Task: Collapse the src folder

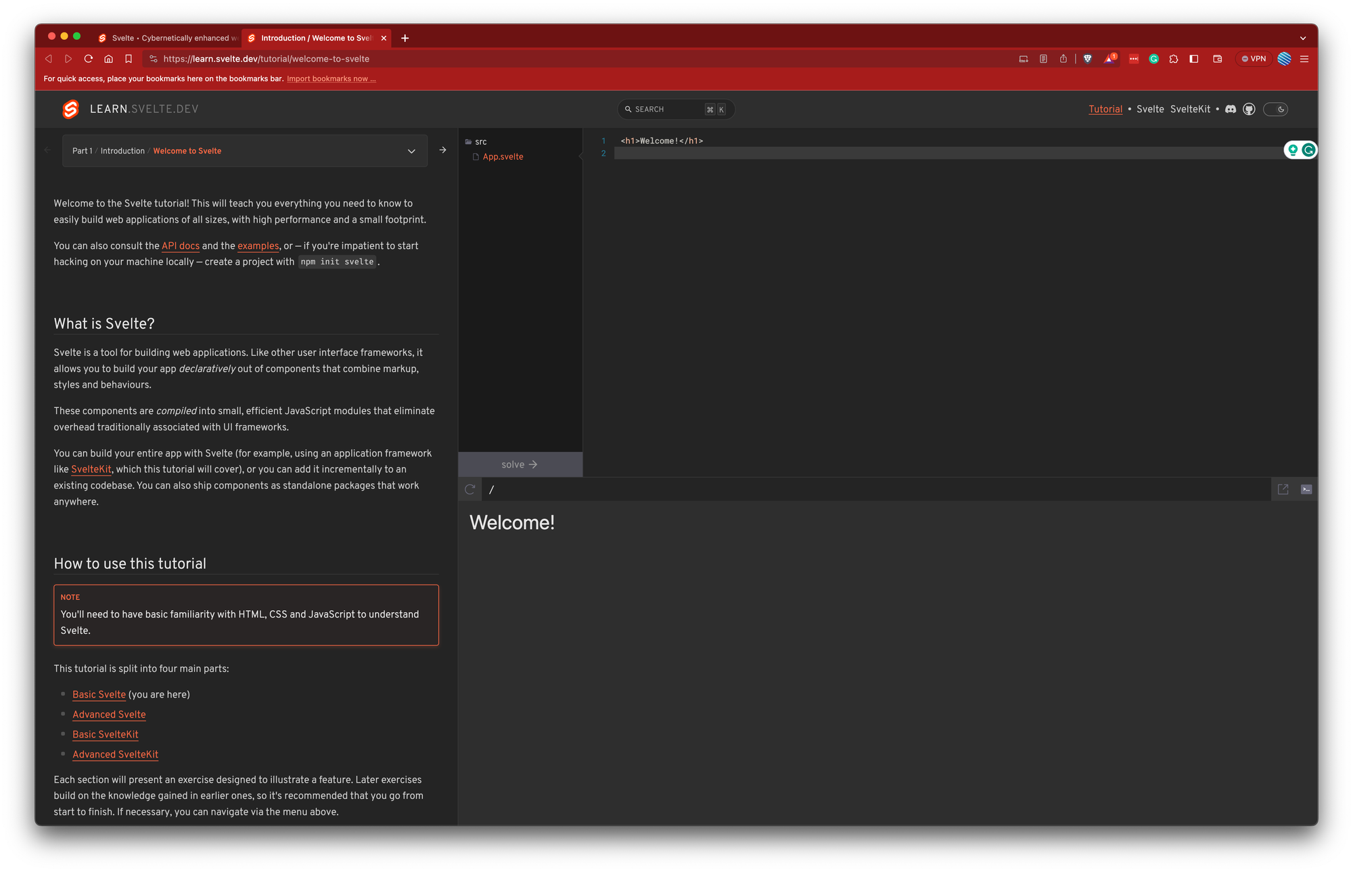Action: click(x=476, y=141)
